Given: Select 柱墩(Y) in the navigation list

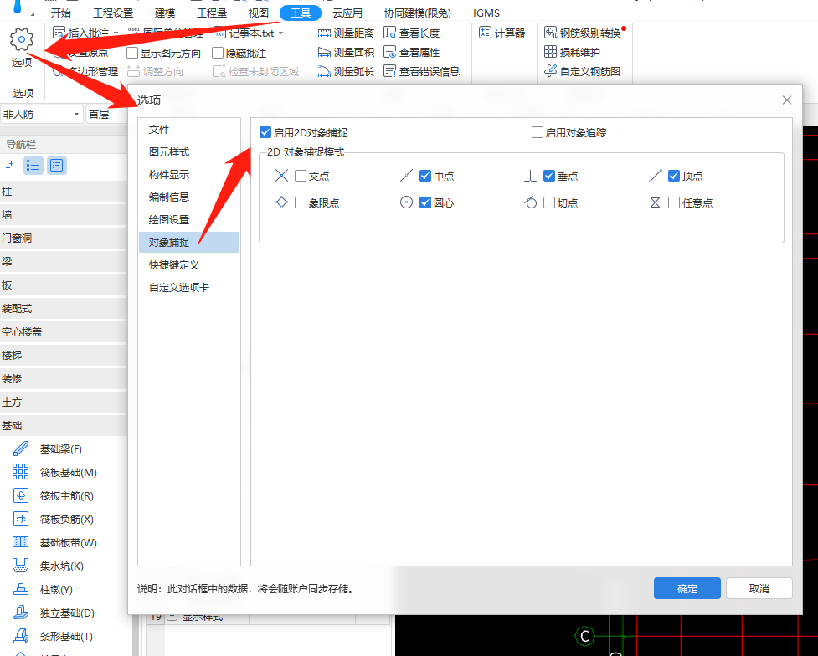Looking at the screenshot, I should [42, 590].
